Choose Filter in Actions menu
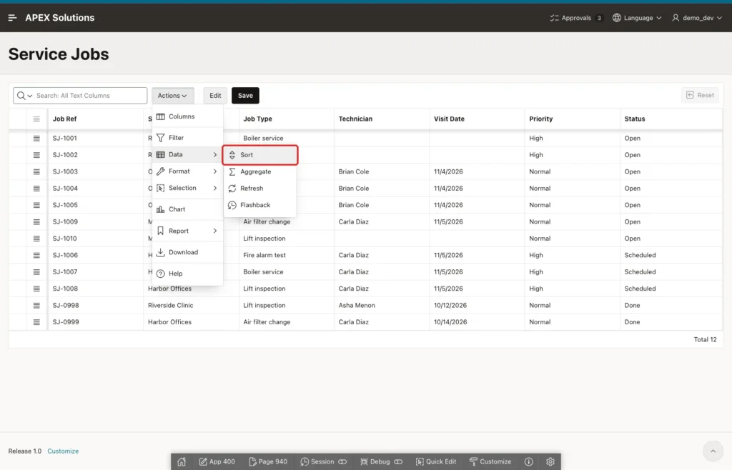The height and width of the screenshot is (470, 732). coord(187,138)
